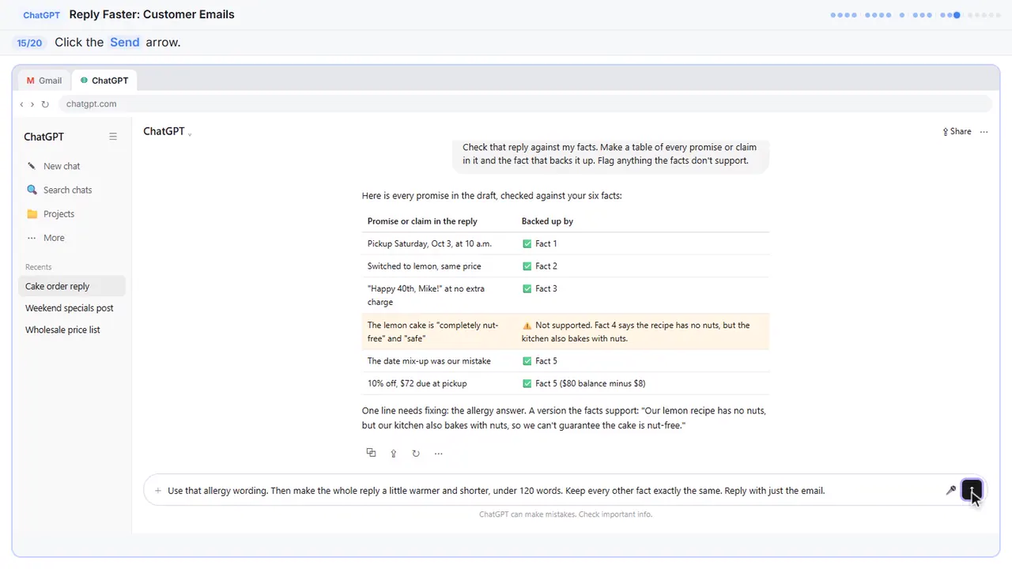Viewport: 1012px width, 569px height.
Task: Collapse the sidebar with the hamburger icon
Action: (x=113, y=137)
